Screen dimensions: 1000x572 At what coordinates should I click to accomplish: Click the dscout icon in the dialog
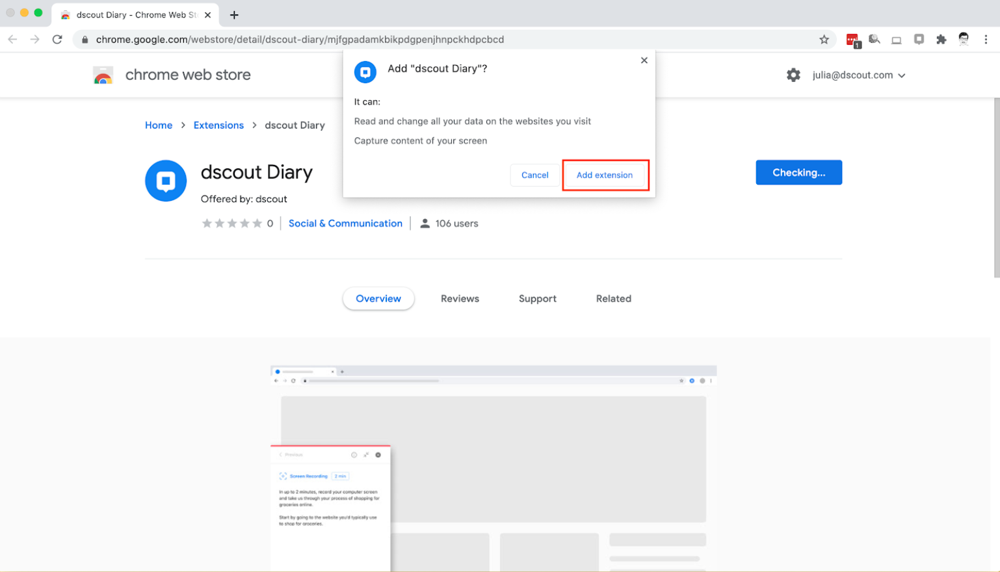click(365, 72)
